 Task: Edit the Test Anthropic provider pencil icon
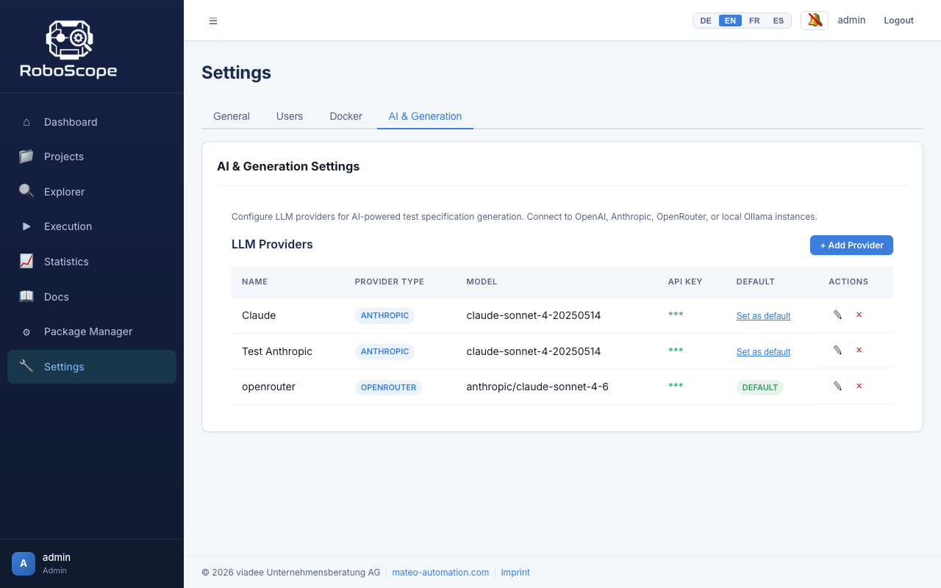(837, 351)
